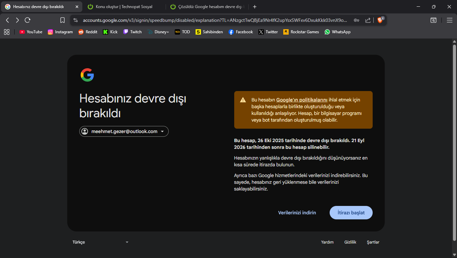Open the Twitch bookmark

[x=132, y=32]
